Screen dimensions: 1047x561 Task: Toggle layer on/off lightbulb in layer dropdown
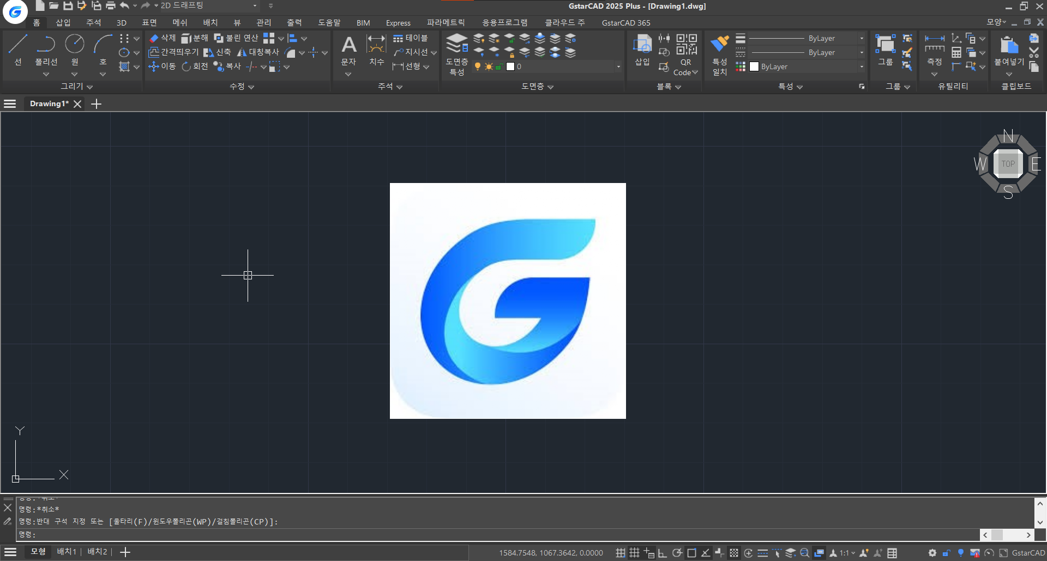[478, 66]
